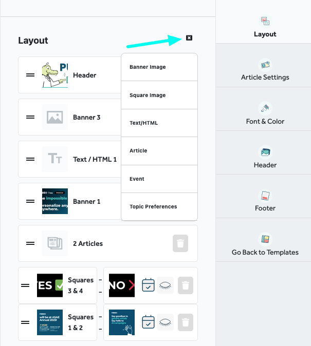This screenshot has width=311, height=346.
Task: Delete the 2 Articles block
Action: (180, 243)
